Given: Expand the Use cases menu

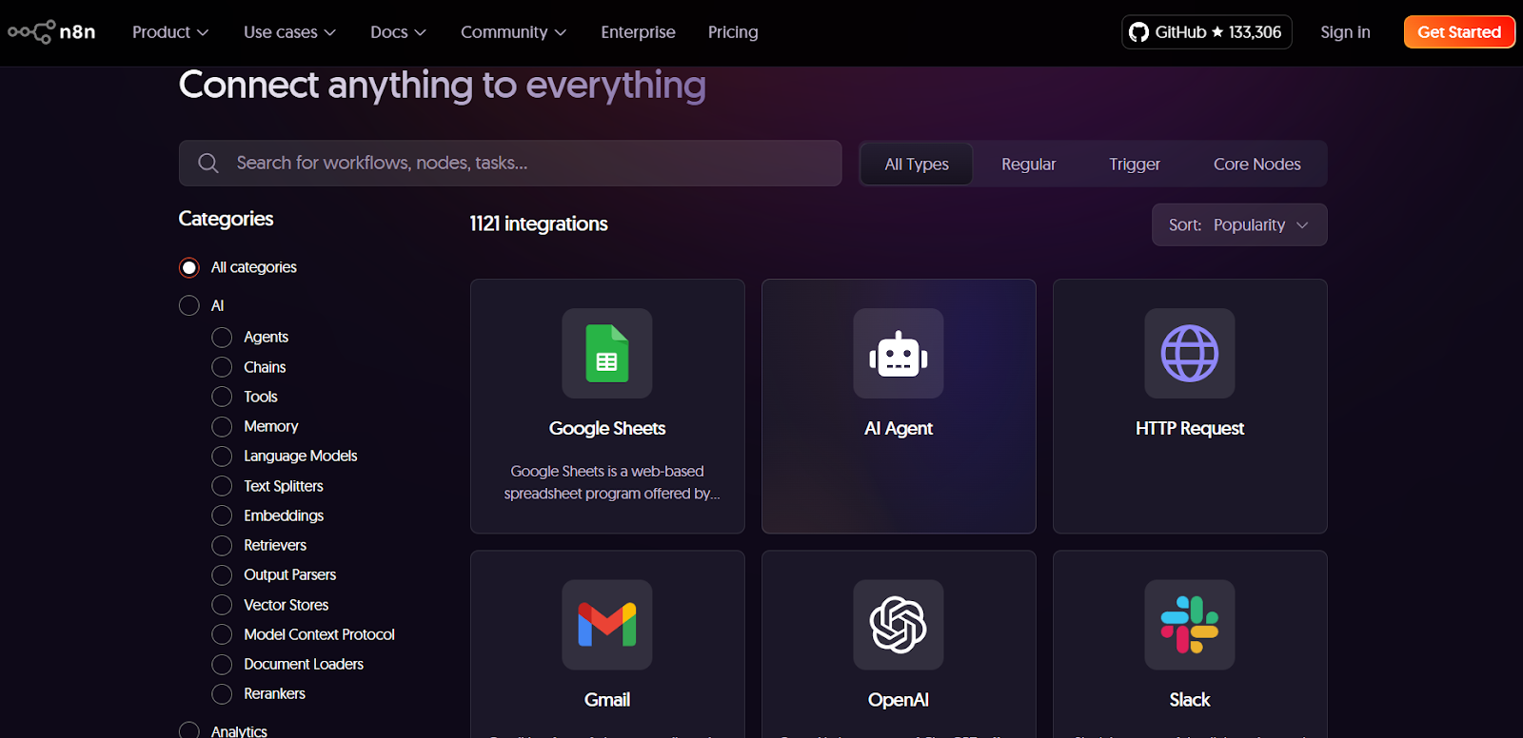Looking at the screenshot, I should coord(290,32).
